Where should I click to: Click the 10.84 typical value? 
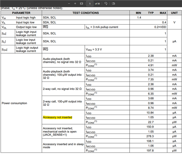(150, 113)
